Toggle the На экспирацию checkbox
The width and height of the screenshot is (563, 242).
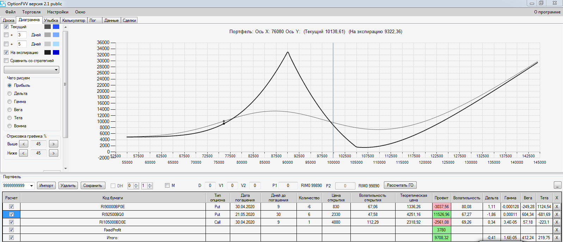pyautogui.click(x=6, y=53)
